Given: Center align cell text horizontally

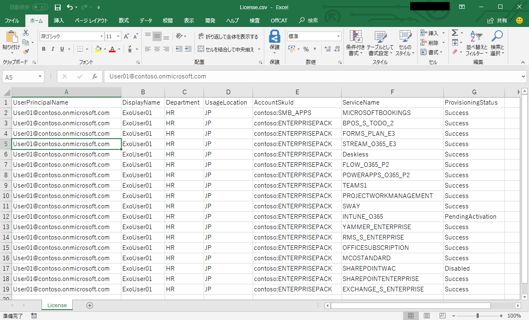Looking at the screenshot, I should point(157,49).
